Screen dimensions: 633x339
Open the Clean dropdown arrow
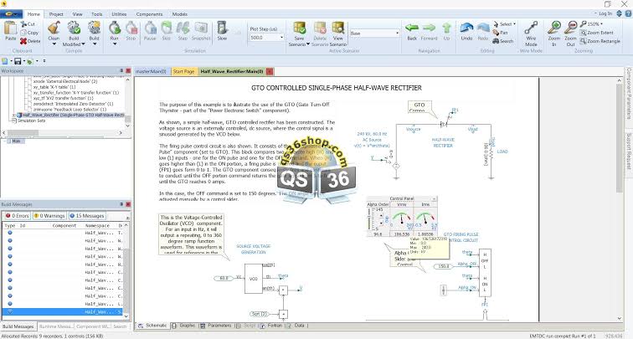(54, 44)
